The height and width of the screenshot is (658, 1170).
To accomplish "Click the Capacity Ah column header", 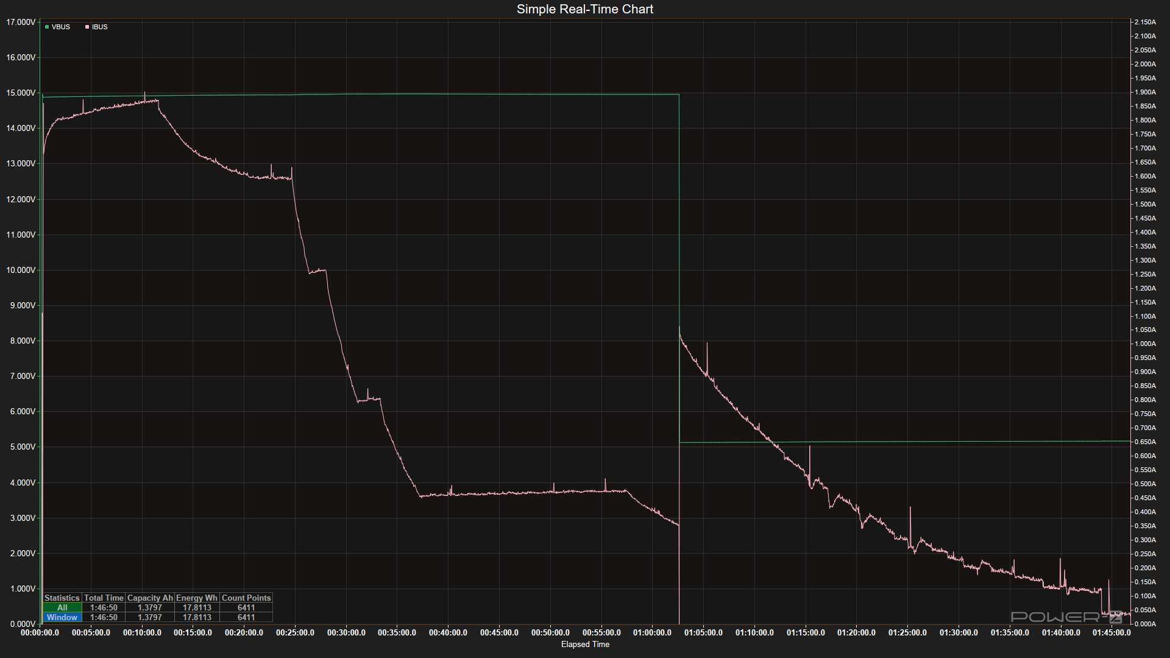I will [x=150, y=598].
